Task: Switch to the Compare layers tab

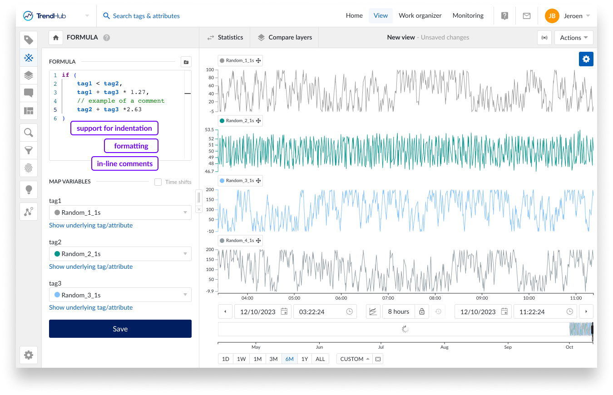Action: pos(285,37)
